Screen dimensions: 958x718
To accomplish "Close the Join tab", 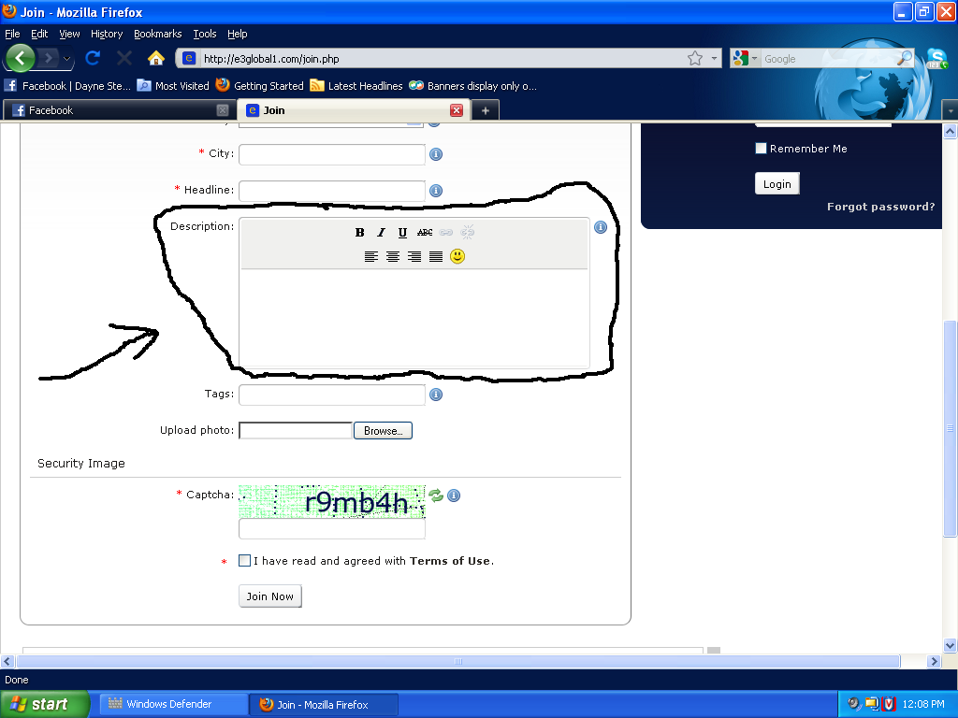I will [x=457, y=110].
